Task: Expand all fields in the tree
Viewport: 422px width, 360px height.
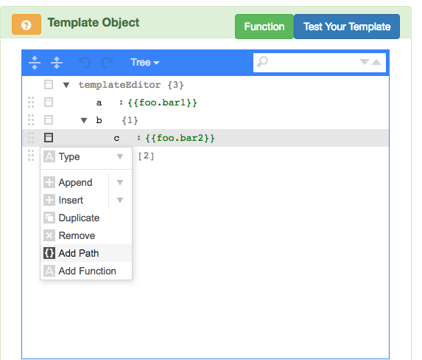Action: [35, 63]
